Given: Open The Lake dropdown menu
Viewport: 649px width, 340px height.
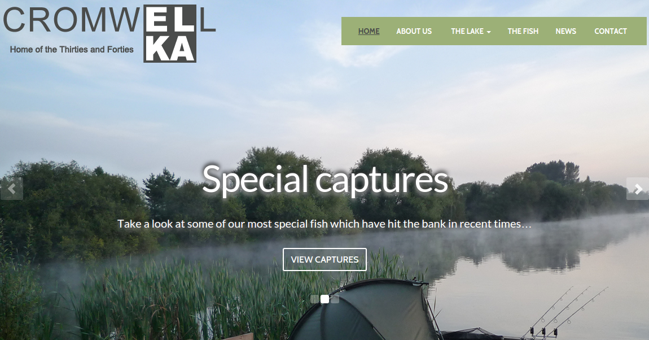Looking at the screenshot, I should click(x=471, y=31).
